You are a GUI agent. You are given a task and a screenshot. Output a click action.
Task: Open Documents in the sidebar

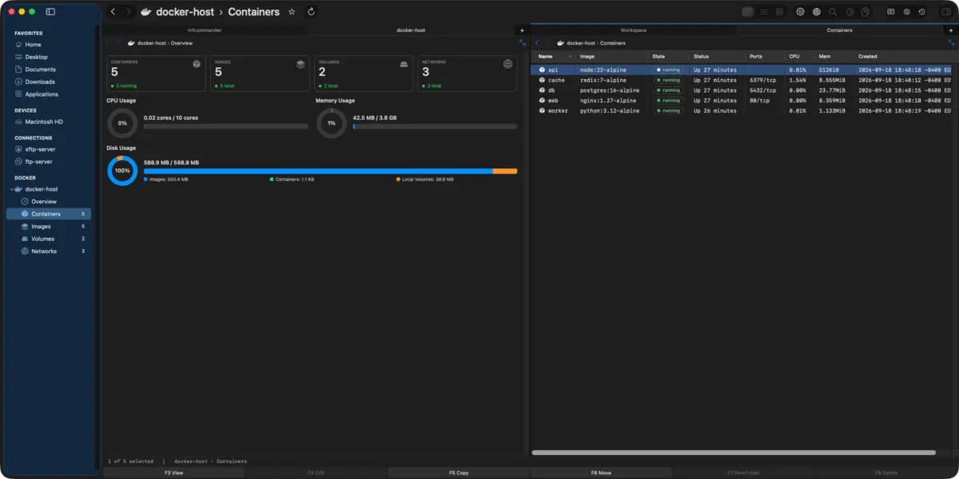(x=49, y=69)
